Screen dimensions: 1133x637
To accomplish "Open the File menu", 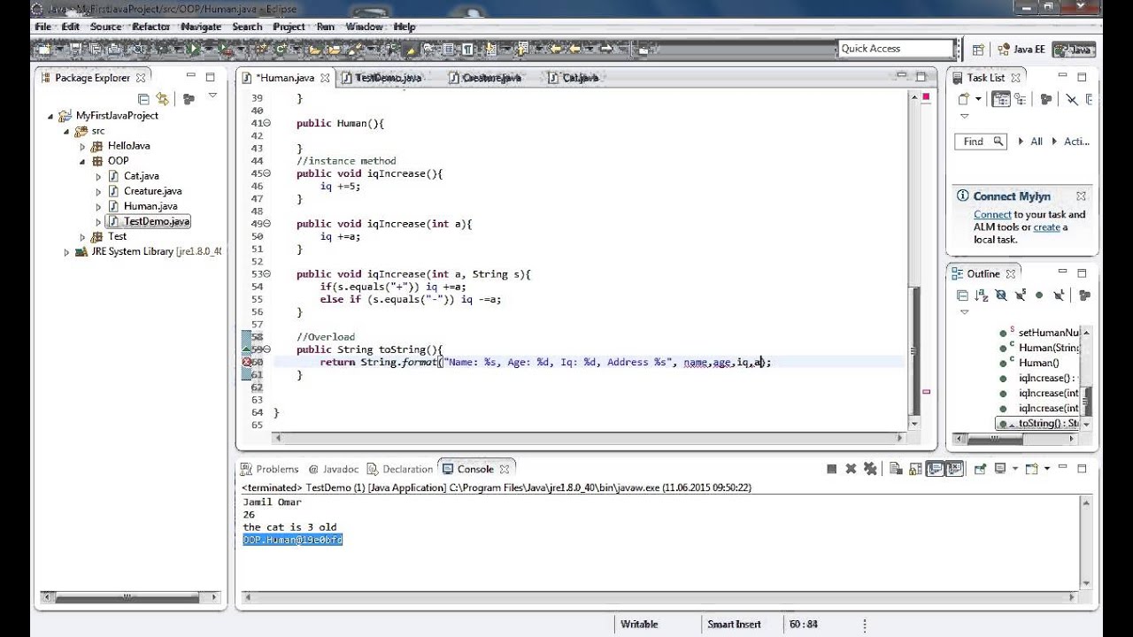I will [x=42, y=27].
